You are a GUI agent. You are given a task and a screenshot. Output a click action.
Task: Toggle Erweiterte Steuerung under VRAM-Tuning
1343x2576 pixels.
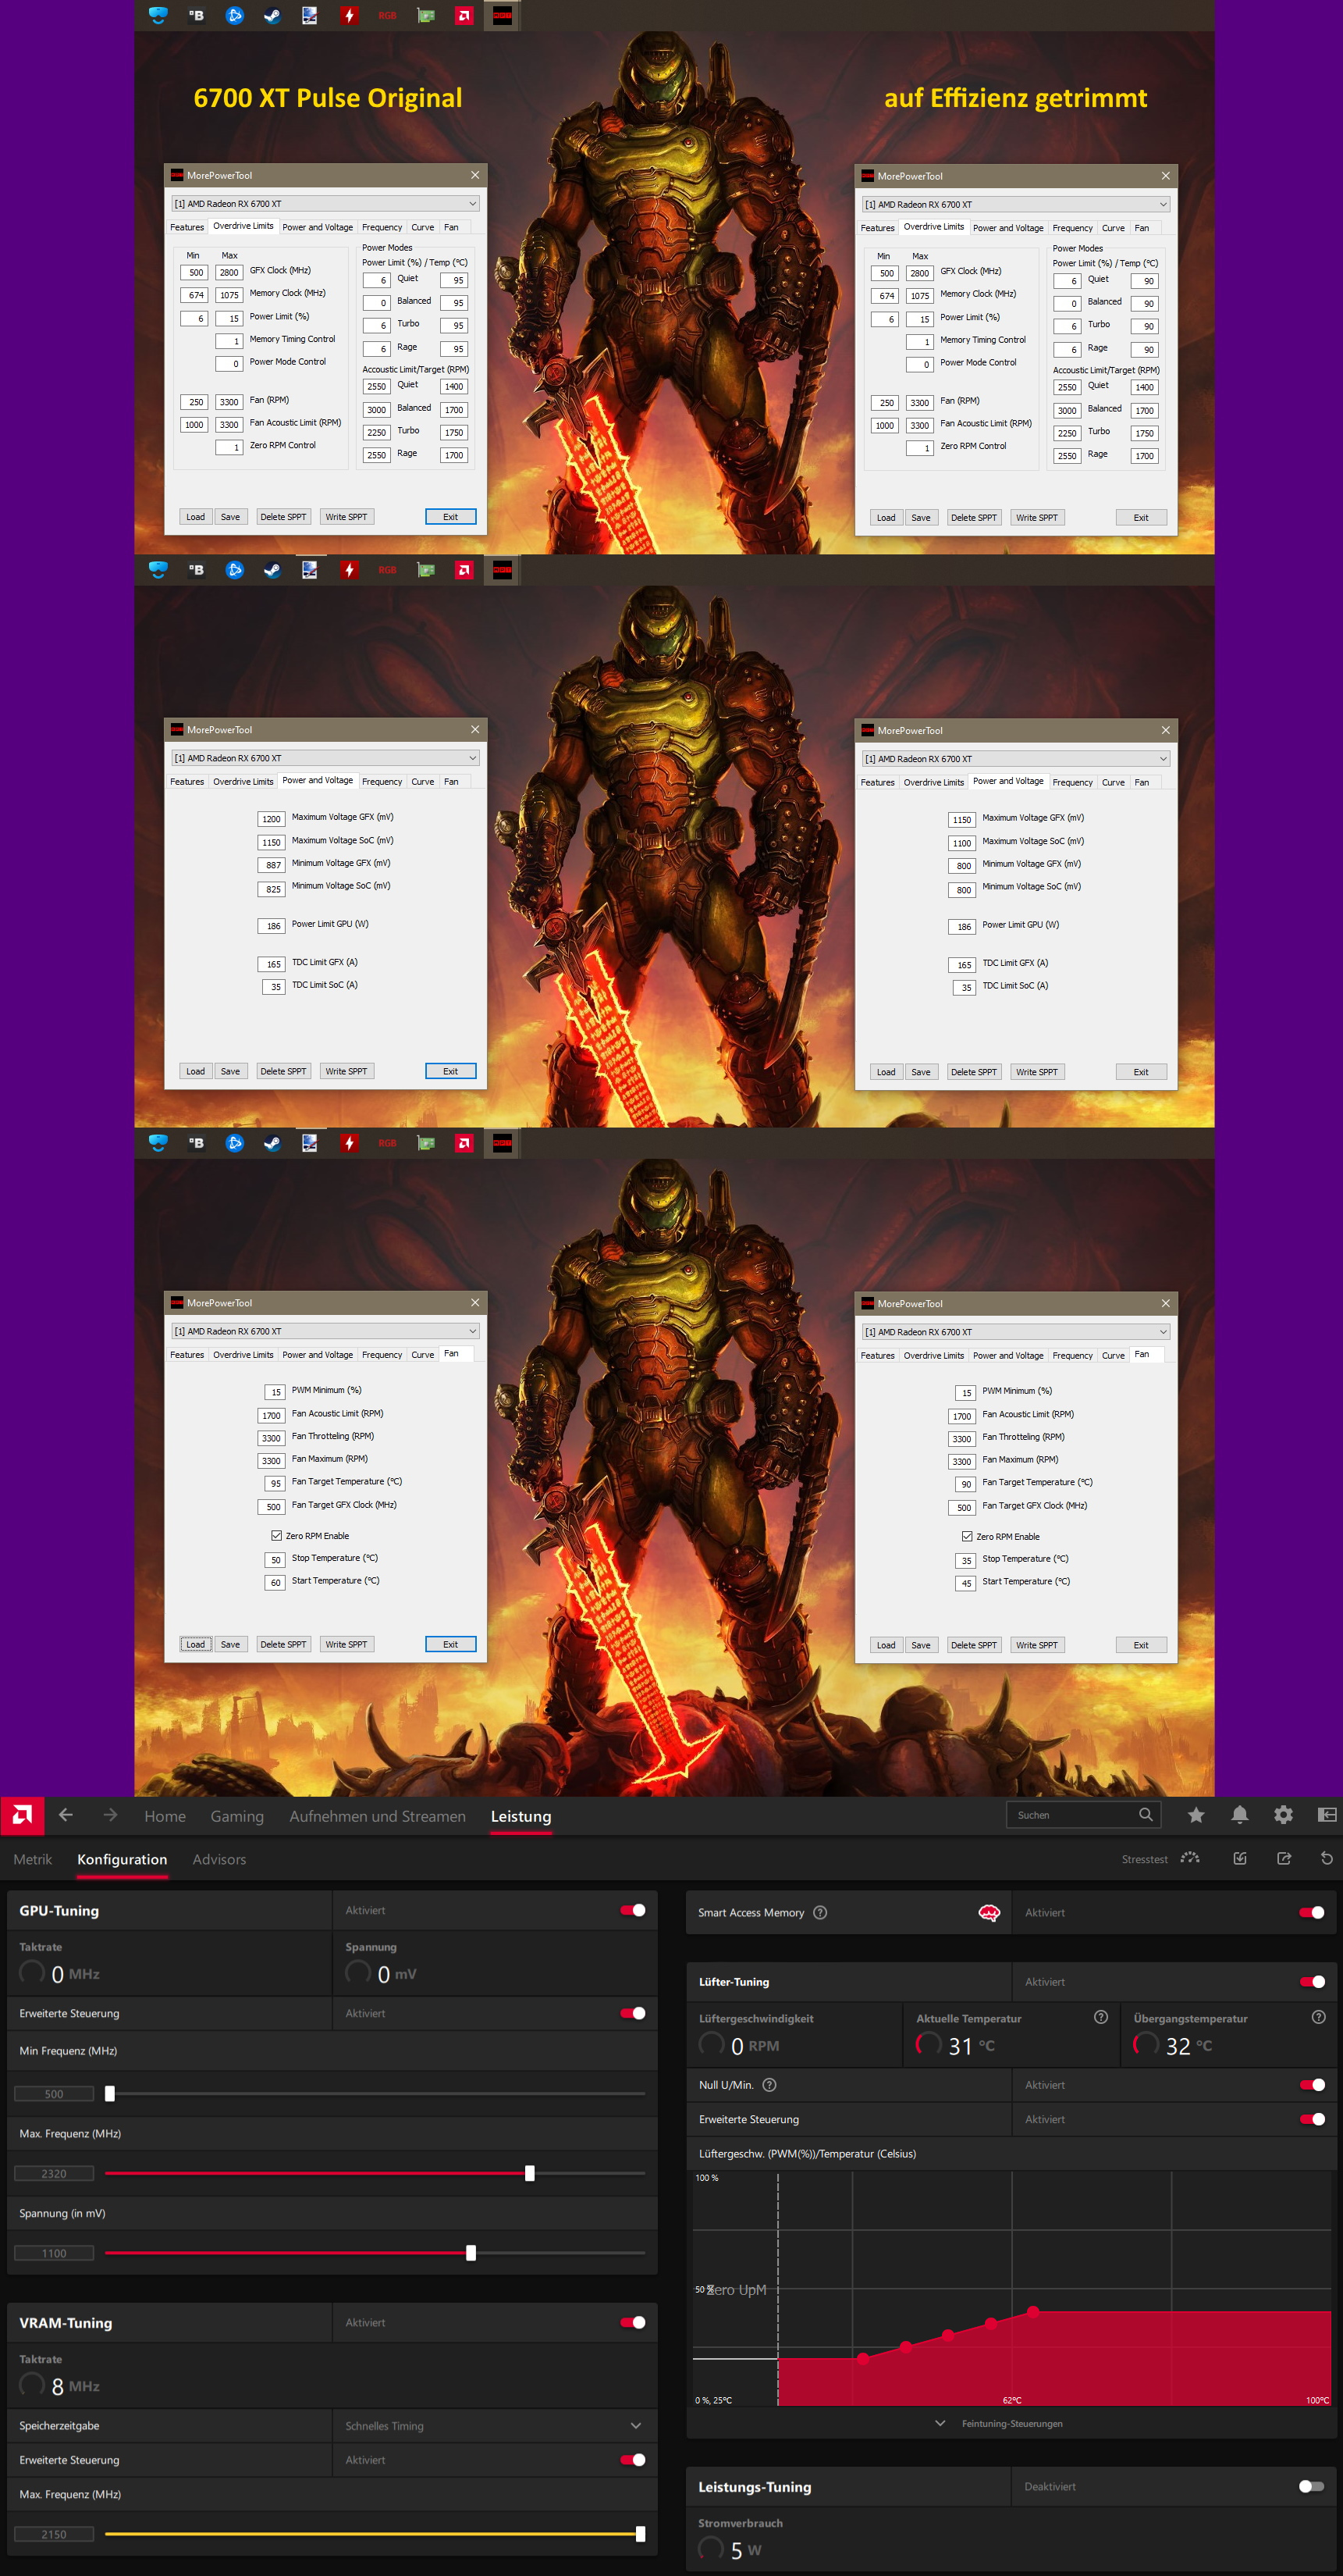pyautogui.click(x=633, y=2459)
